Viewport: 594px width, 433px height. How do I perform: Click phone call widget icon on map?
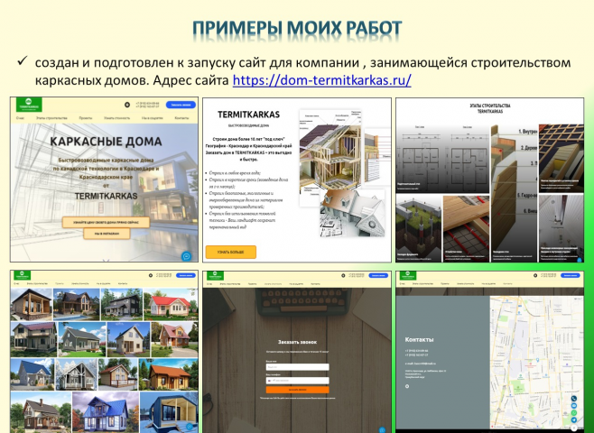point(574,399)
